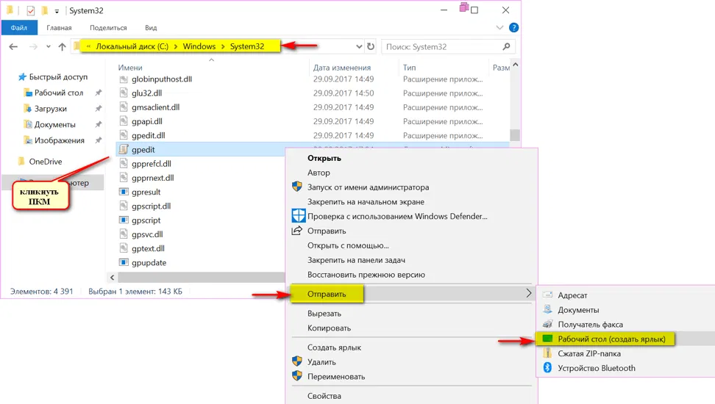Click the gpresult application icon
The image size is (715, 404).
point(124,192)
